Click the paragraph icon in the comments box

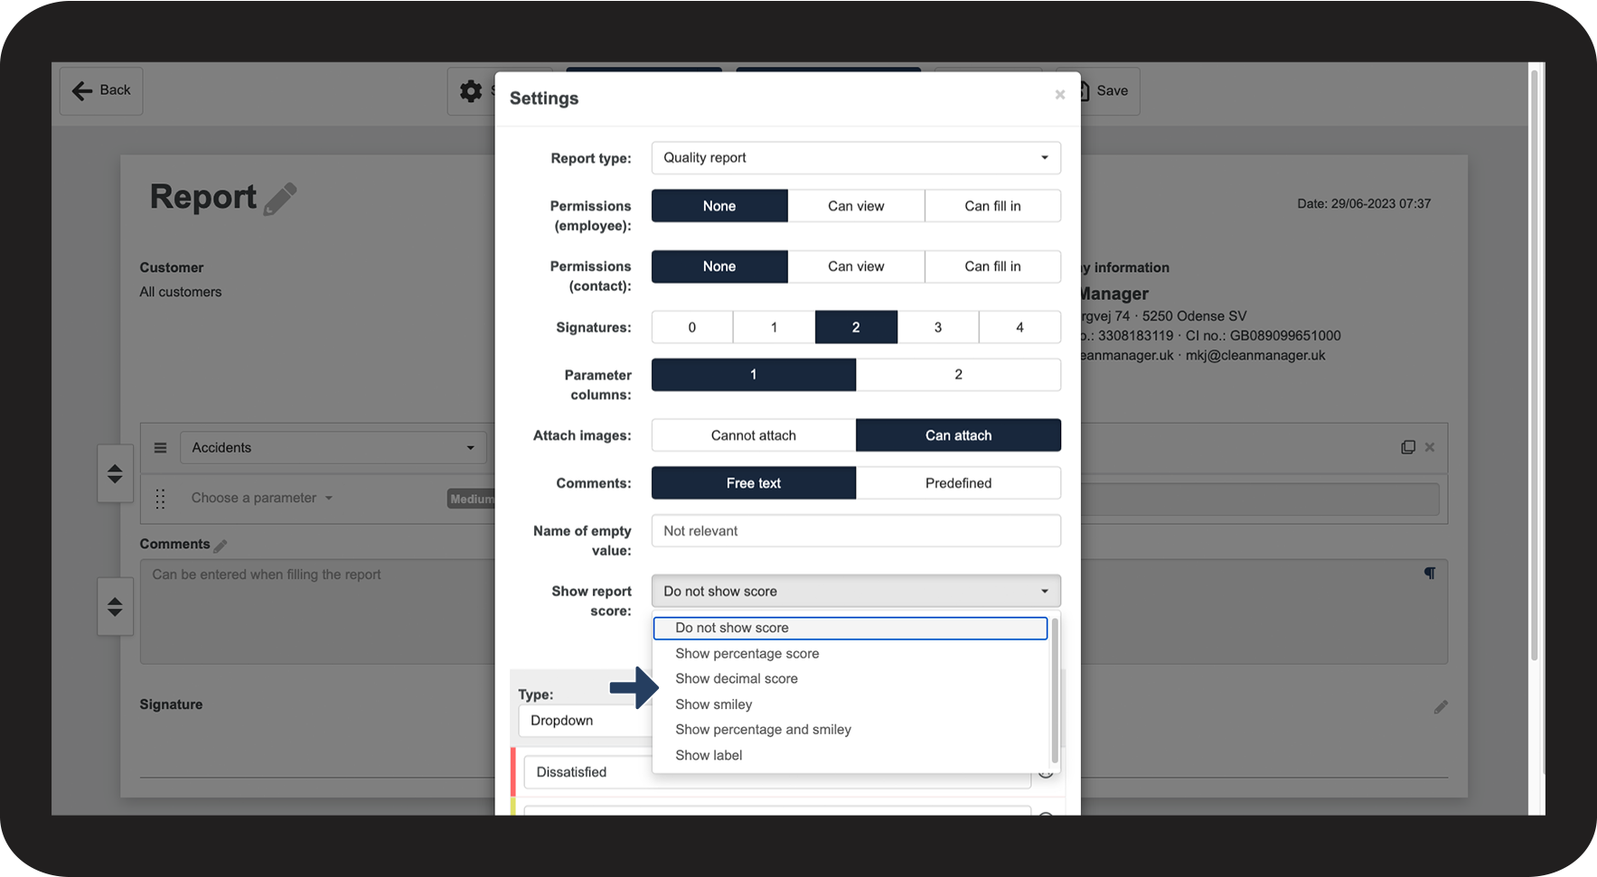[x=1430, y=574]
